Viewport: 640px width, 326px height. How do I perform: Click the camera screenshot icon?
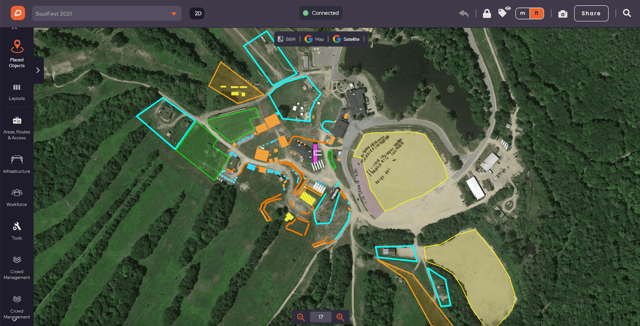pyautogui.click(x=563, y=14)
